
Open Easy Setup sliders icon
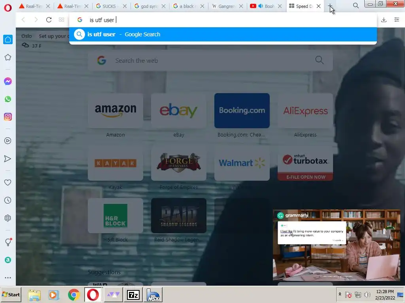point(397,20)
